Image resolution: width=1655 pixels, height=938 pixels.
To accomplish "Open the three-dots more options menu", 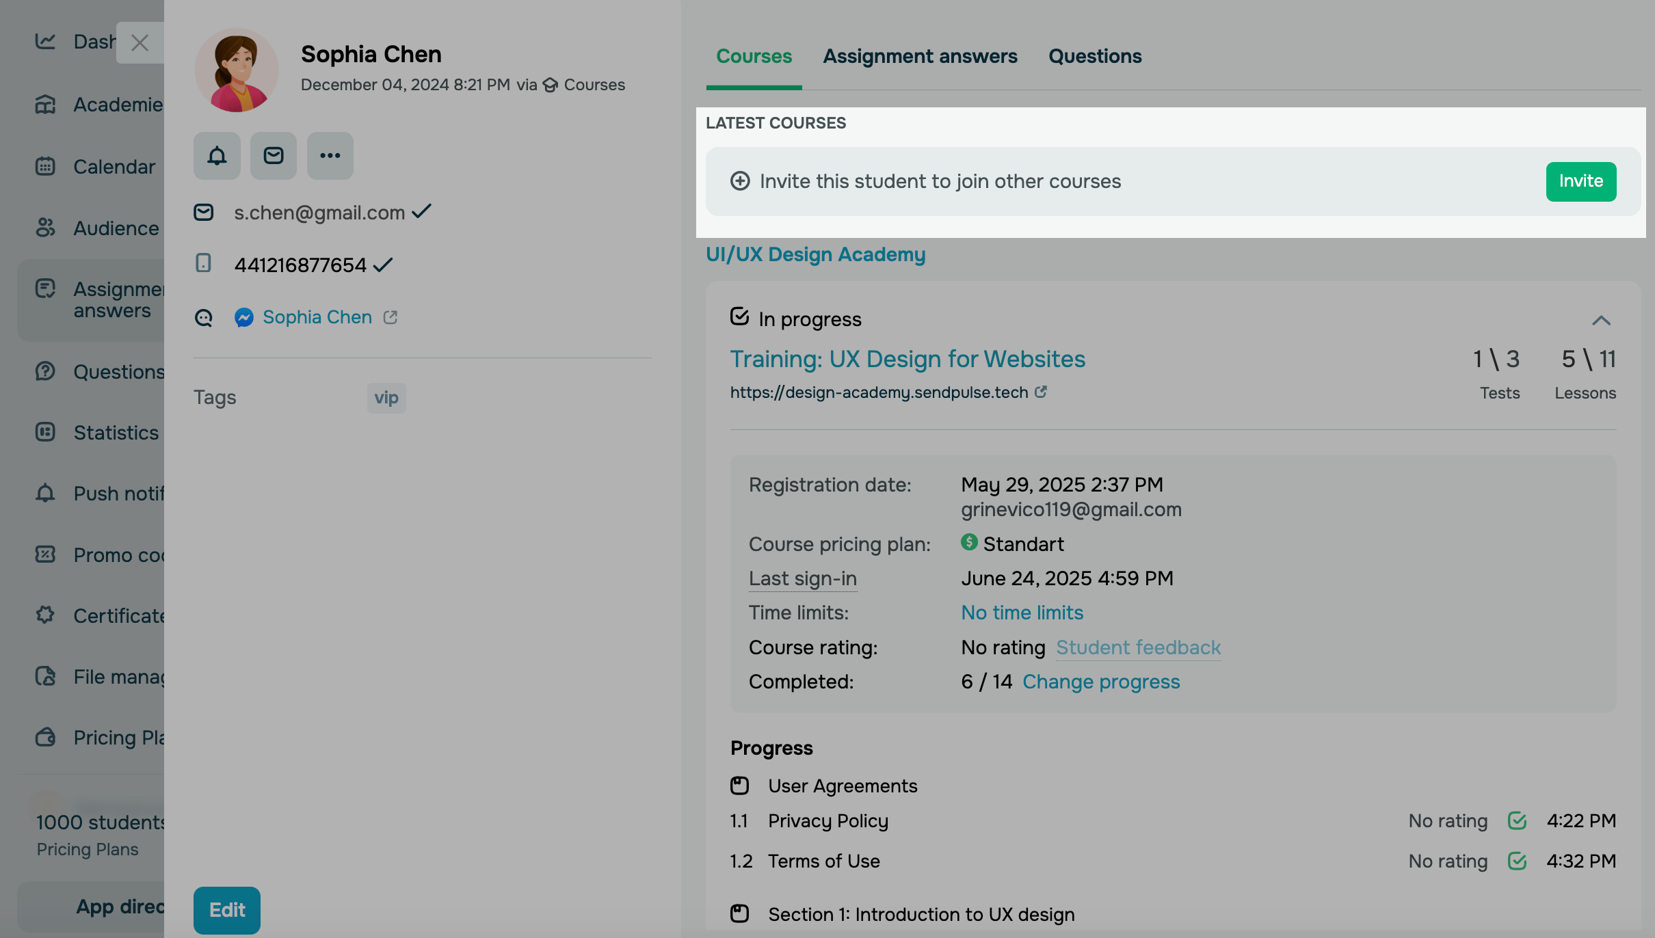I will (x=330, y=156).
